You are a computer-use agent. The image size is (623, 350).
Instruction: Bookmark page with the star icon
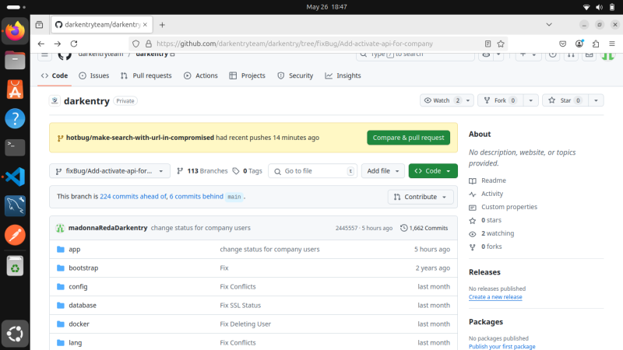pyautogui.click(x=501, y=44)
